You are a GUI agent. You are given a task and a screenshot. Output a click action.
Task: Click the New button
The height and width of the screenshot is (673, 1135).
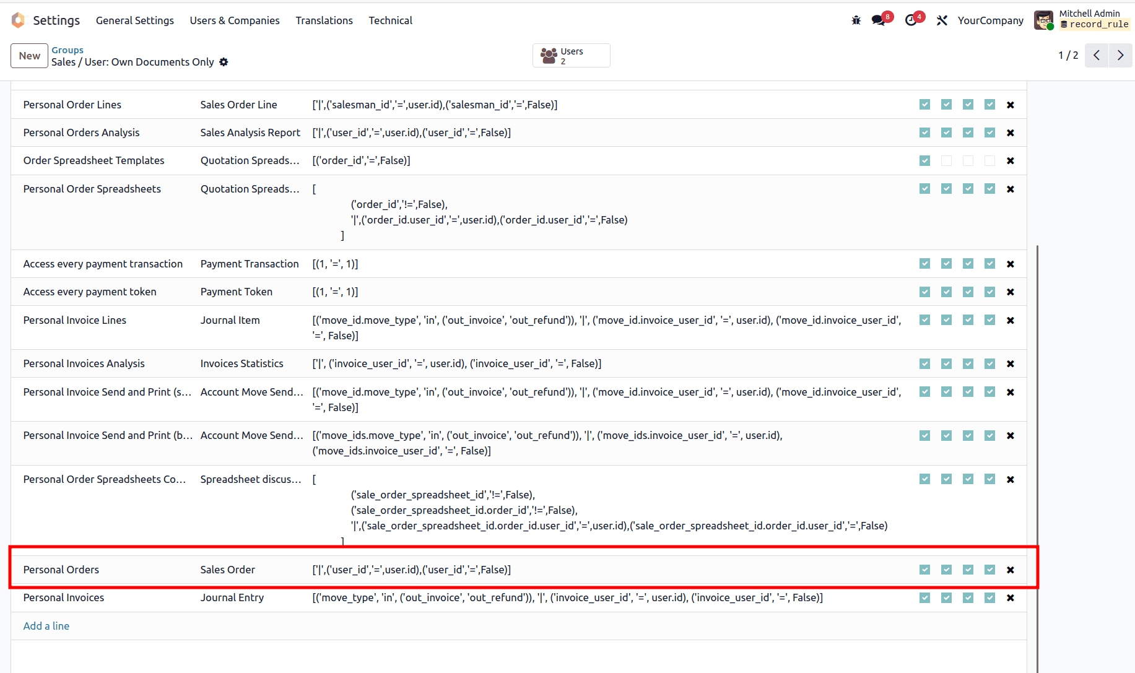tap(29, 56)
